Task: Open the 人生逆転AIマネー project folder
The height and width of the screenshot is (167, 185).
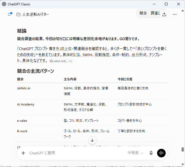Action: coord(19,14)
